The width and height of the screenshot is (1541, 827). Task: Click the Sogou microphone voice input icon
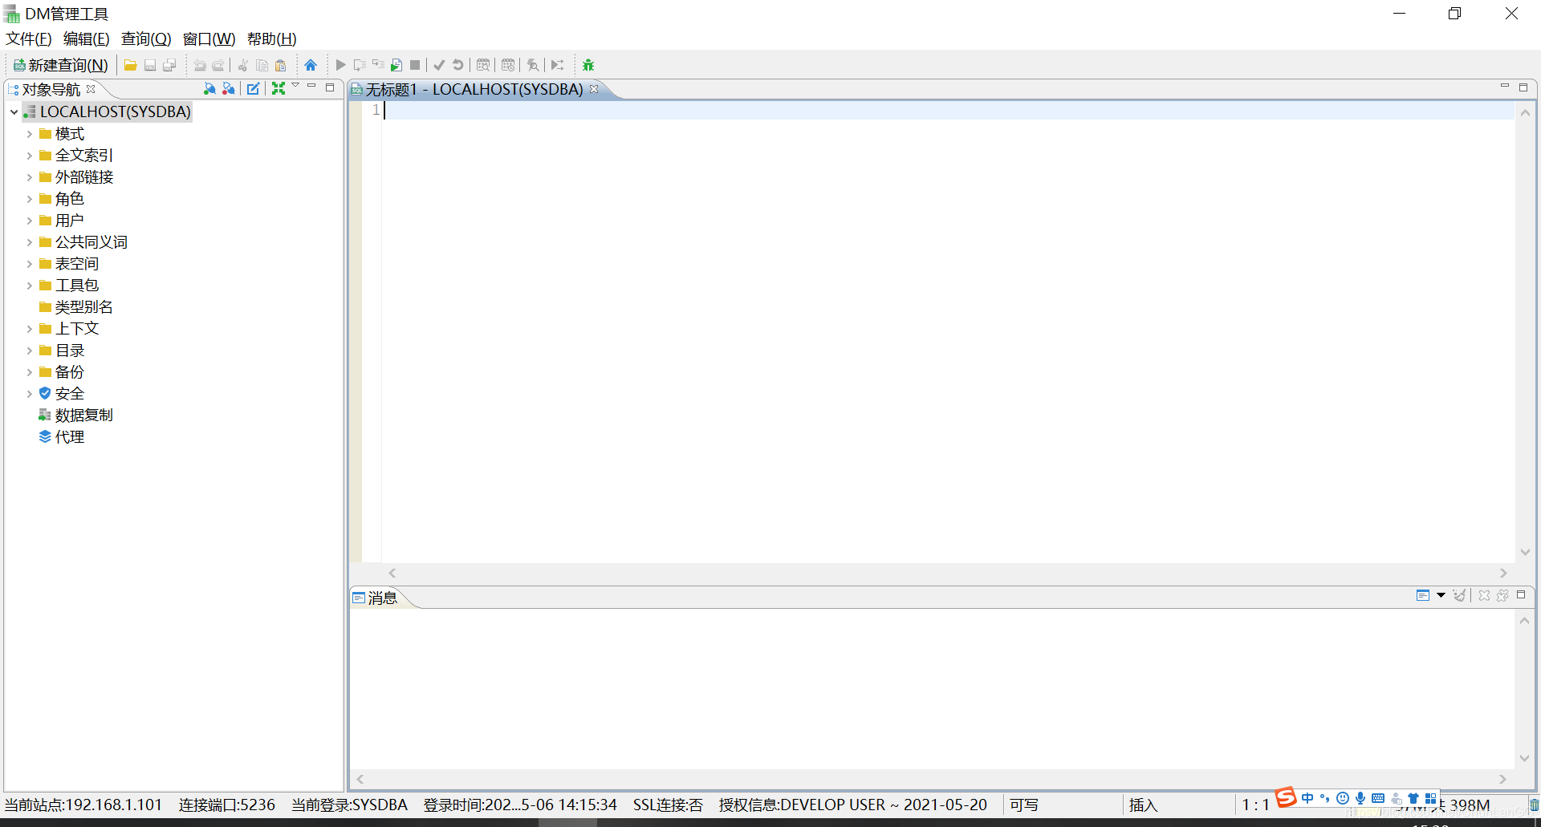(x=1360, y=798)
